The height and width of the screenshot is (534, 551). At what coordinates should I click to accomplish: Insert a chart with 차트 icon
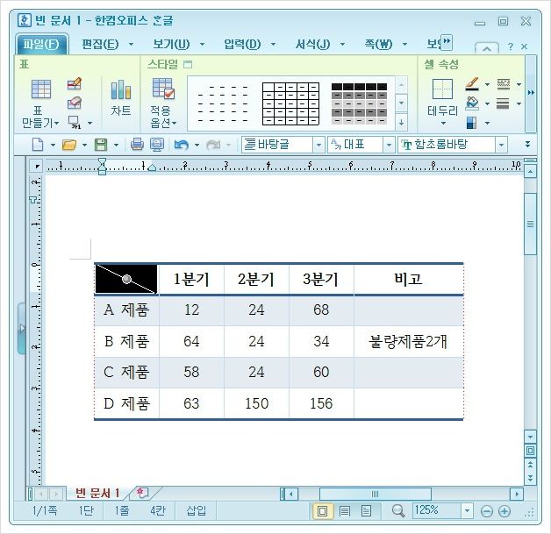pyautogui.click(x=120, y=90)
